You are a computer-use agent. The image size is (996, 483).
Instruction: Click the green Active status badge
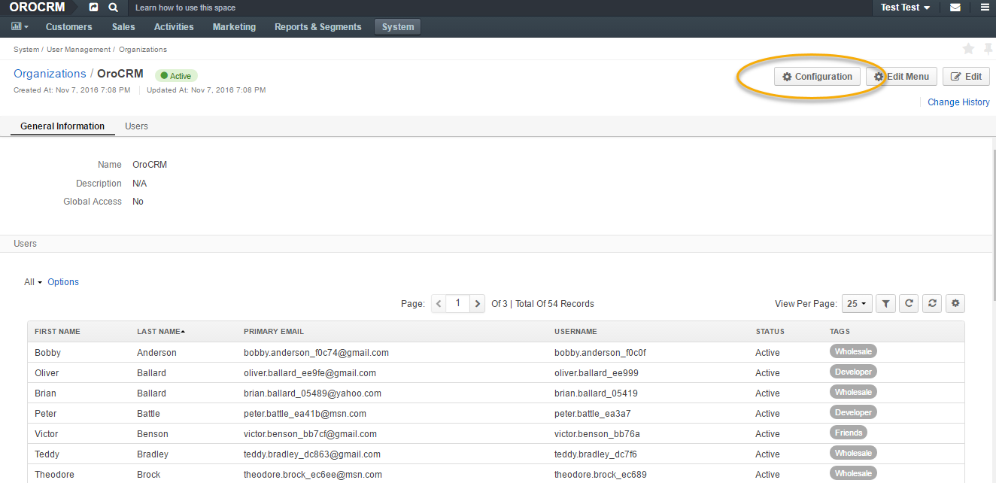point(176,76)
